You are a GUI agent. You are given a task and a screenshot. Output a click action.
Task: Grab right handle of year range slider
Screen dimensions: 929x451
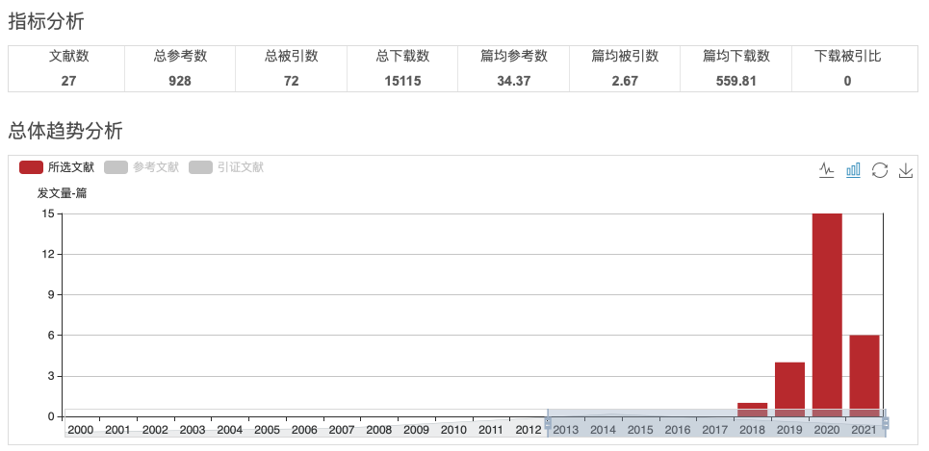click(886, 422)
